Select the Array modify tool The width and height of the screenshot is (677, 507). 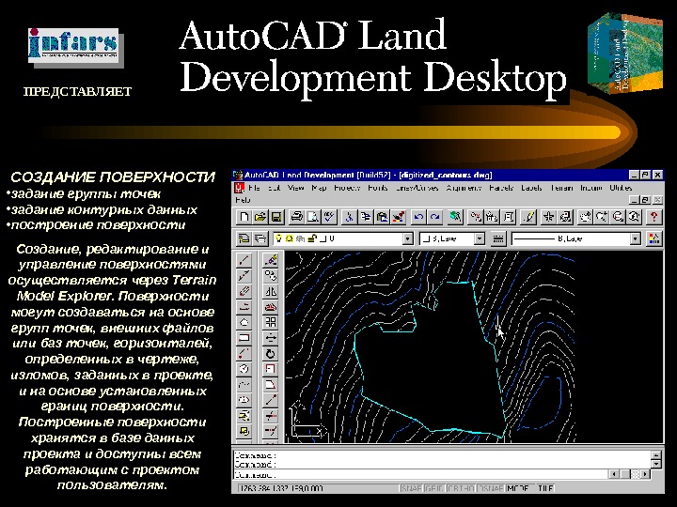click(271, 322)
